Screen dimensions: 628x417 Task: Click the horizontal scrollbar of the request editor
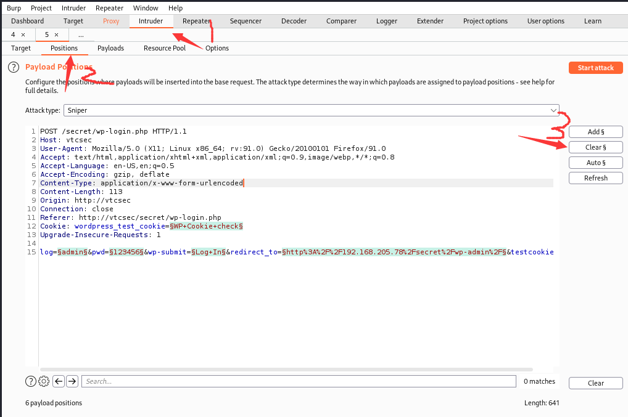pyautogui.click(x=286, y=370)
